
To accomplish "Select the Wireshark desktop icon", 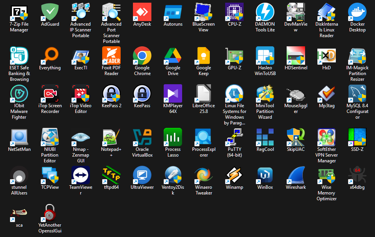I will (296, 175).
